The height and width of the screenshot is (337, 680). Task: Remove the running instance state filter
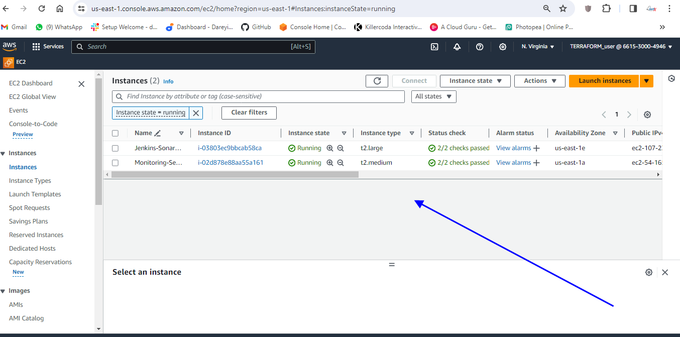point(196,113)
